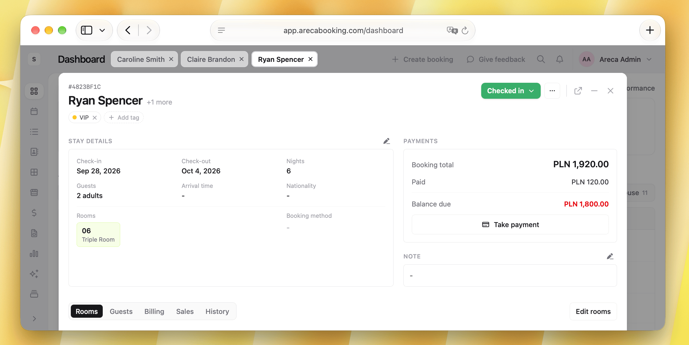Click the search magnifier in the header
This screenshot has width=689, height=345.
tap(541, 59)
